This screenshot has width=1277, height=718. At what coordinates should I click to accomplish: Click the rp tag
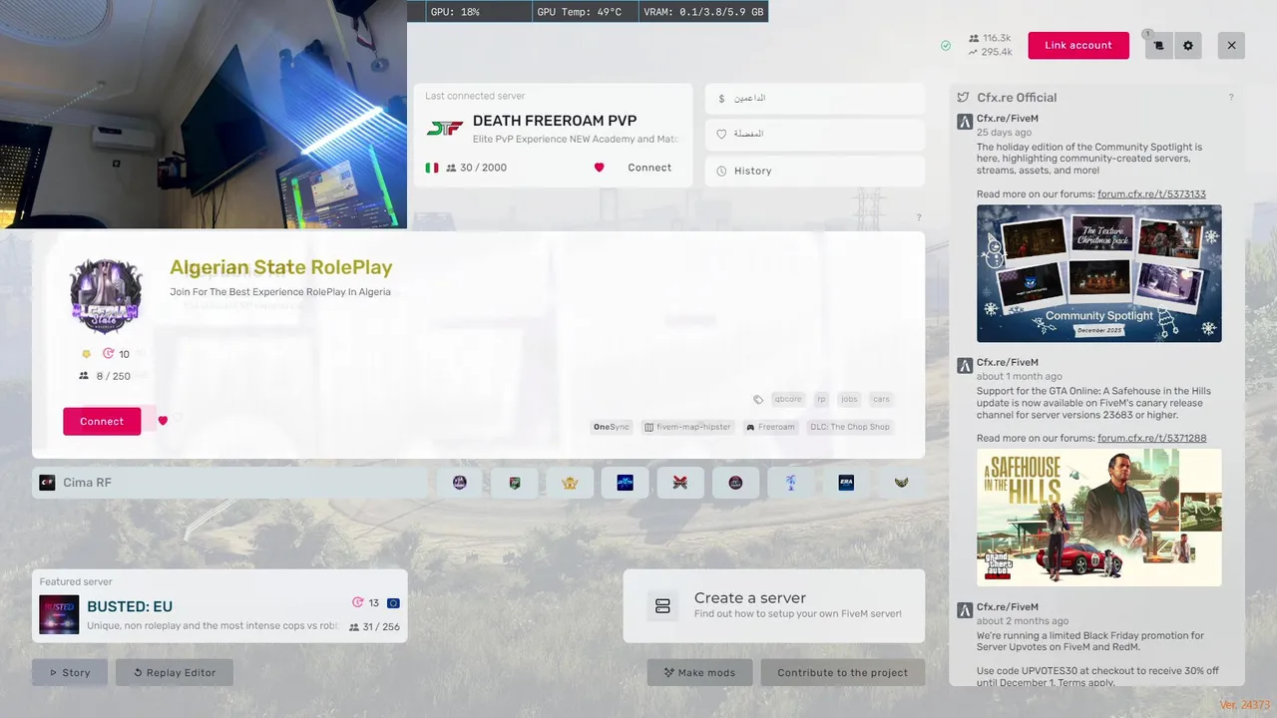click(x=821, y=399)
